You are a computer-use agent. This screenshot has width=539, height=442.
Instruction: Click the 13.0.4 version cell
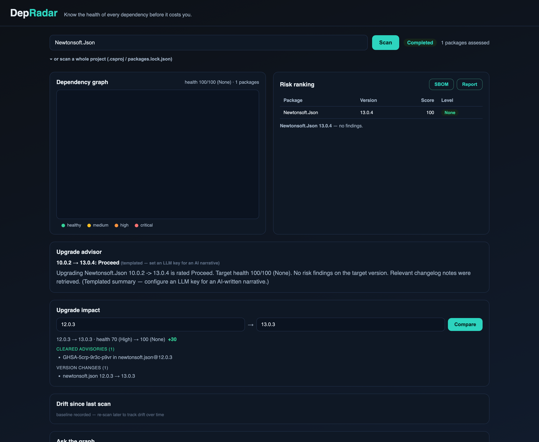pos(367,112)
